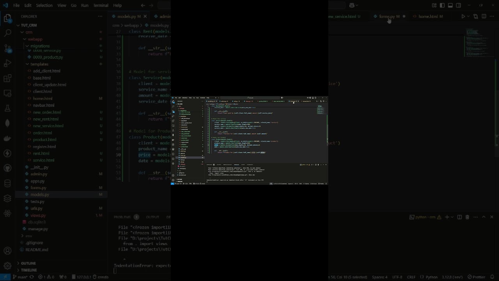Add new terminal plus in background panel
The height and width of the screenshot is (281, 499).
(447, 217)
